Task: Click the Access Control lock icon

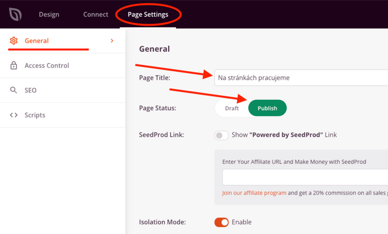Action: (x=14, y=65)
